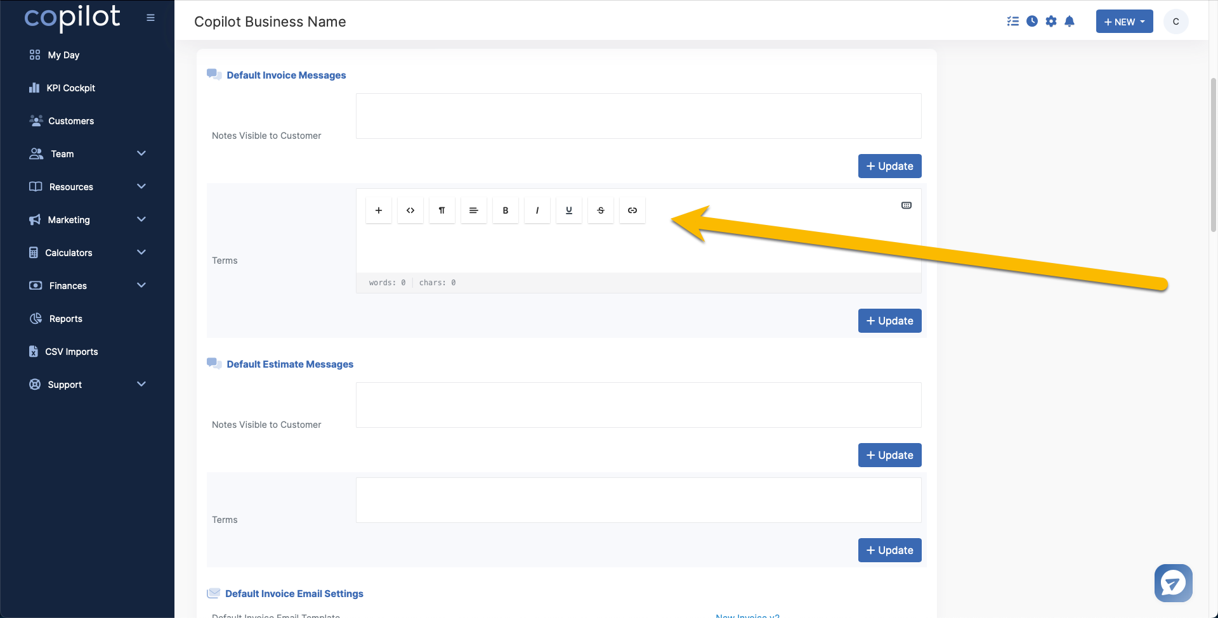Expand the Resources menu chevron

pos(141,186)
